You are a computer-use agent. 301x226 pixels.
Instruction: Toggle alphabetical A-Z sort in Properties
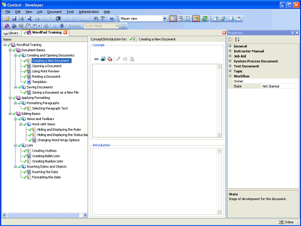(237, 40)
